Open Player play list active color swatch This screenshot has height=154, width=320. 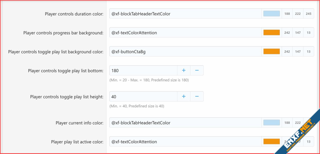(271, 142)
